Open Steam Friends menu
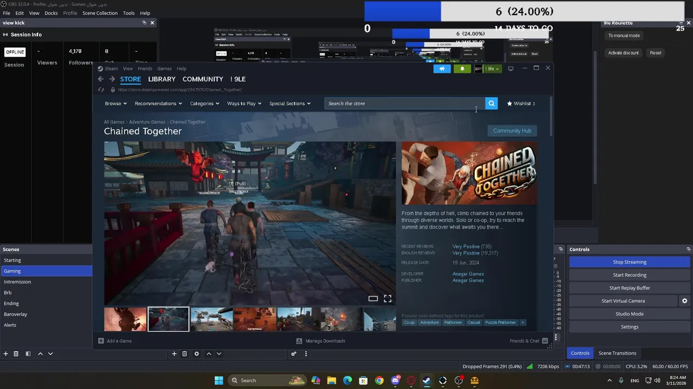This screenshot has height=389, width=693. point(145,69)
